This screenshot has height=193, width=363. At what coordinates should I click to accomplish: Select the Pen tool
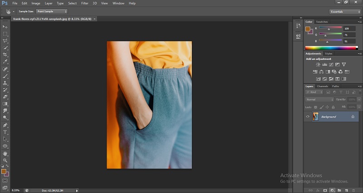point(5,125)
